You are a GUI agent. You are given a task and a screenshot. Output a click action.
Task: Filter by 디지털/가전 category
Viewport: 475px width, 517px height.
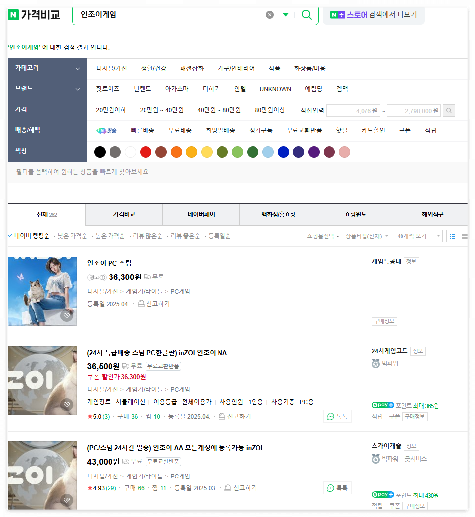pos(111,69)
